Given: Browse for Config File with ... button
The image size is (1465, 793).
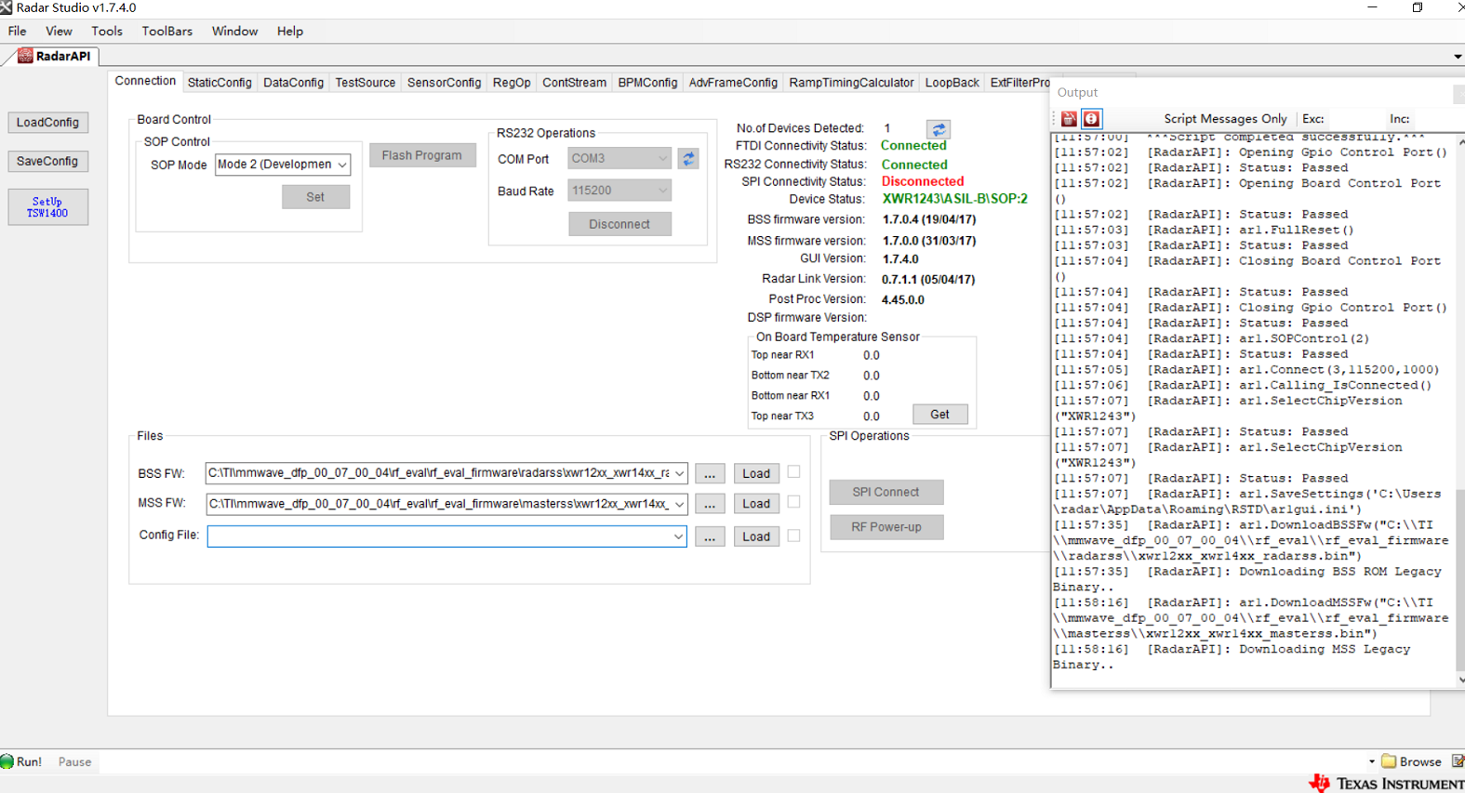Looking at the screenshot, I should (710, 536).
